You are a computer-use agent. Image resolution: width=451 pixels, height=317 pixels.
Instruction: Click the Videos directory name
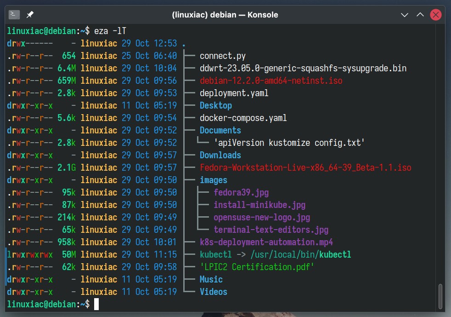(214, 292)
